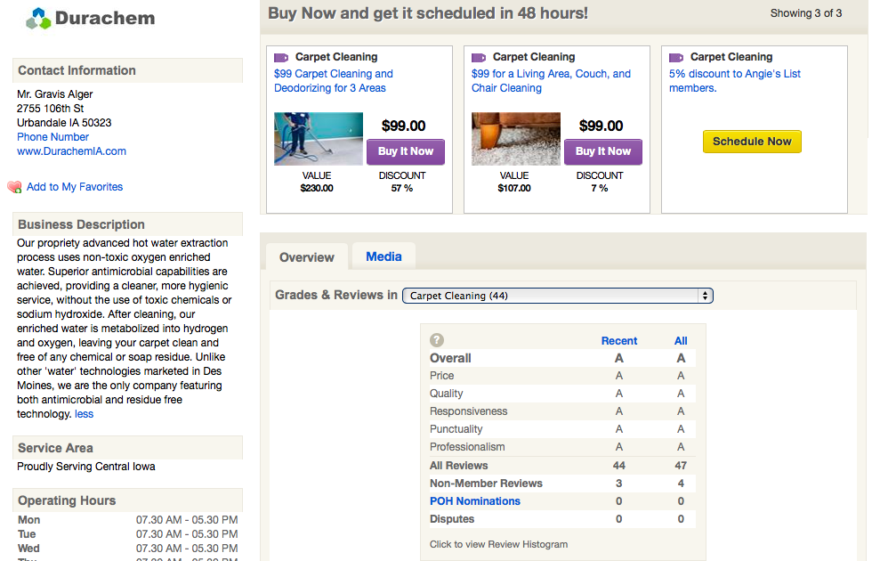Click the 'Mr. Gravis Alger' contact name
The width and height of the screenshot is (880, 561).
(x=55, y=94)
